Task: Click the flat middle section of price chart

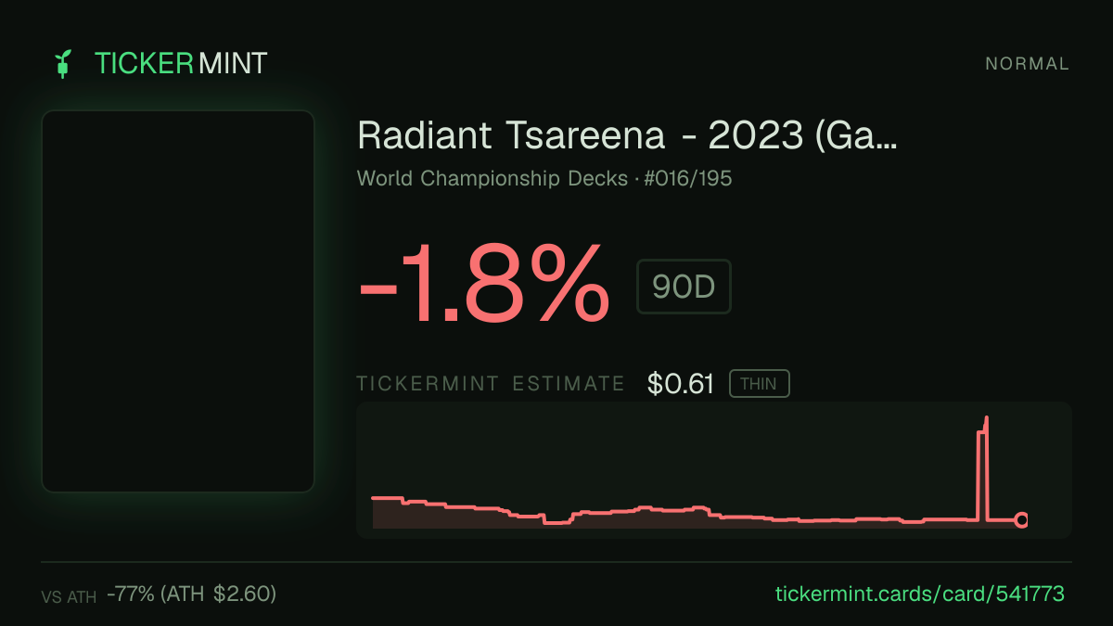Action: click(x=835, y=520)
